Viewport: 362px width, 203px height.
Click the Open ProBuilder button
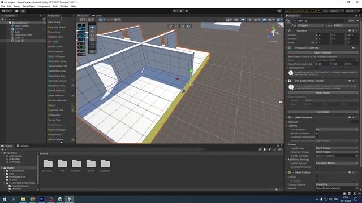323,52
